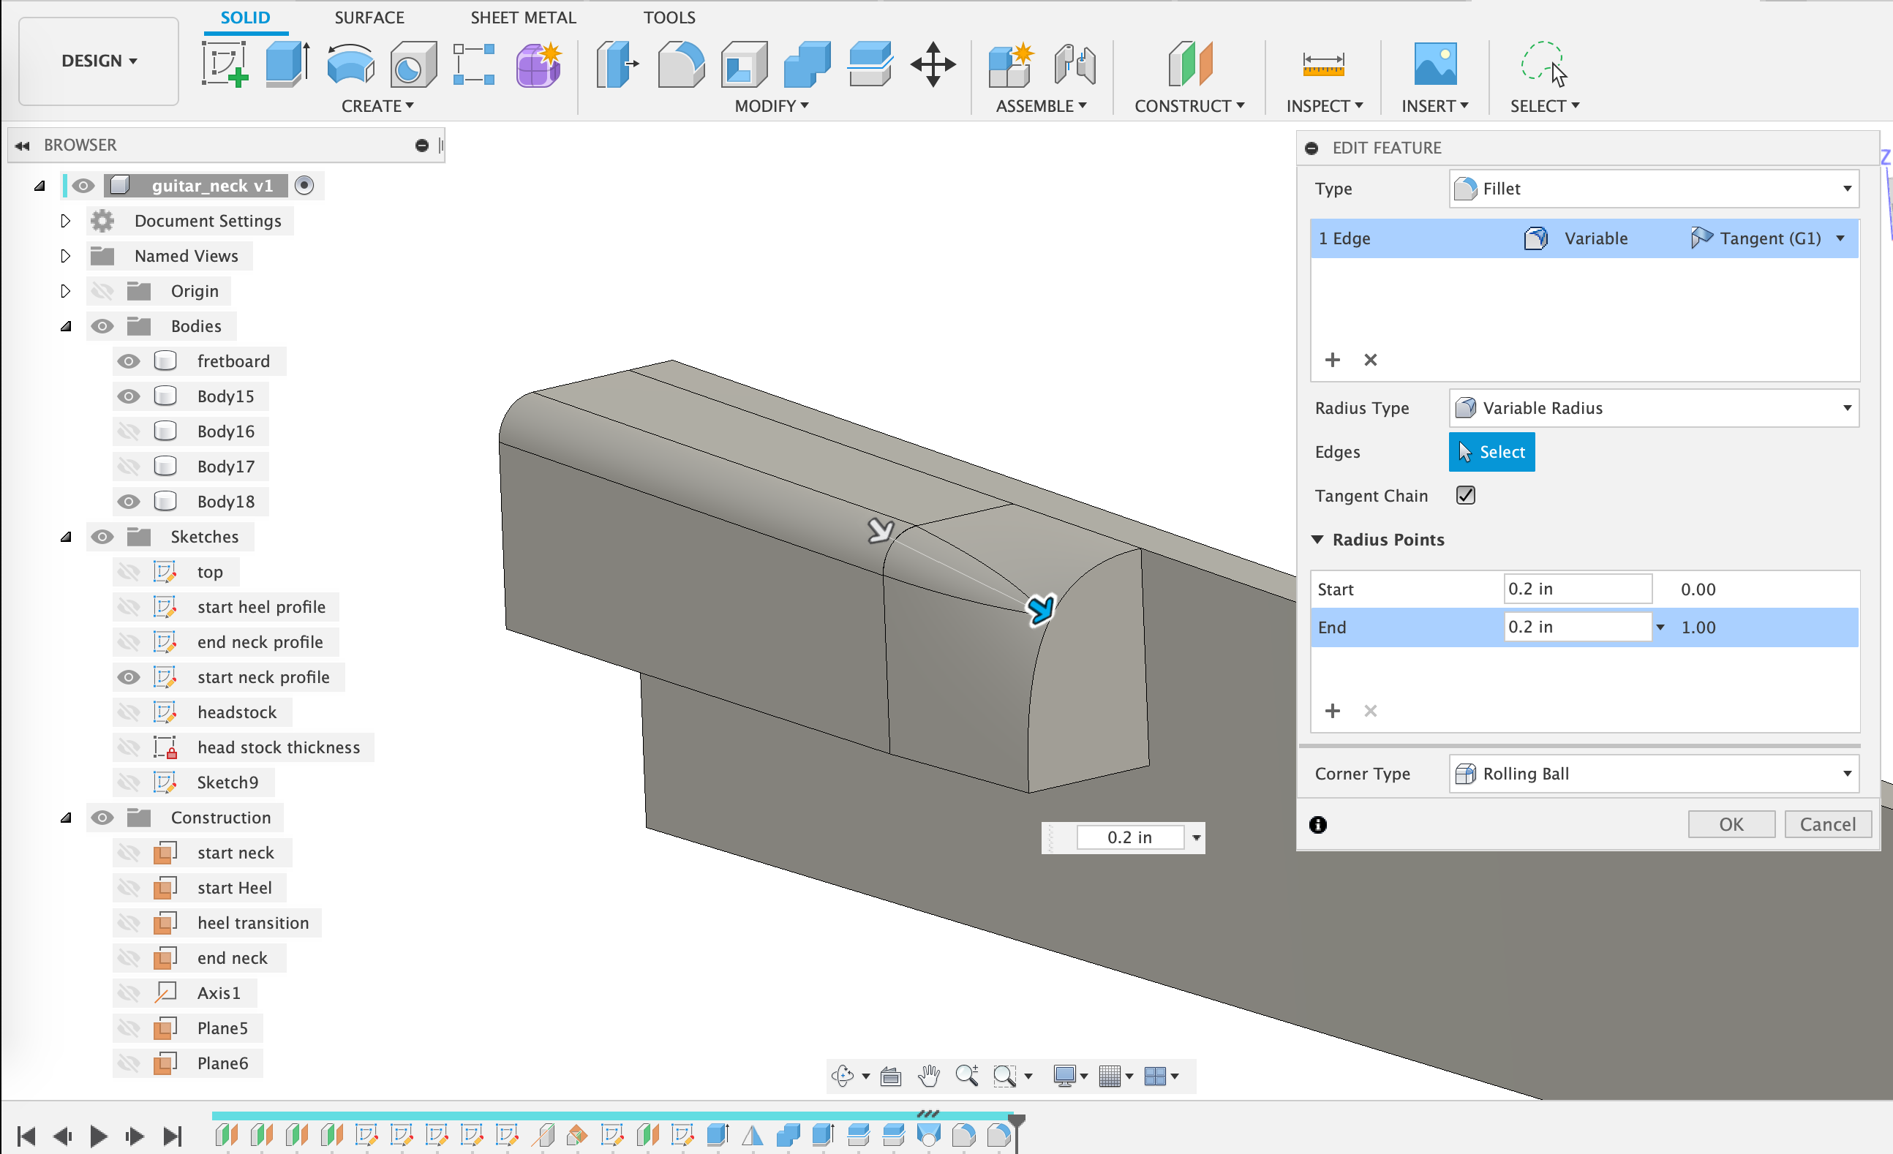Expand the Origin folder
1893x1154 pixels.
65,290
